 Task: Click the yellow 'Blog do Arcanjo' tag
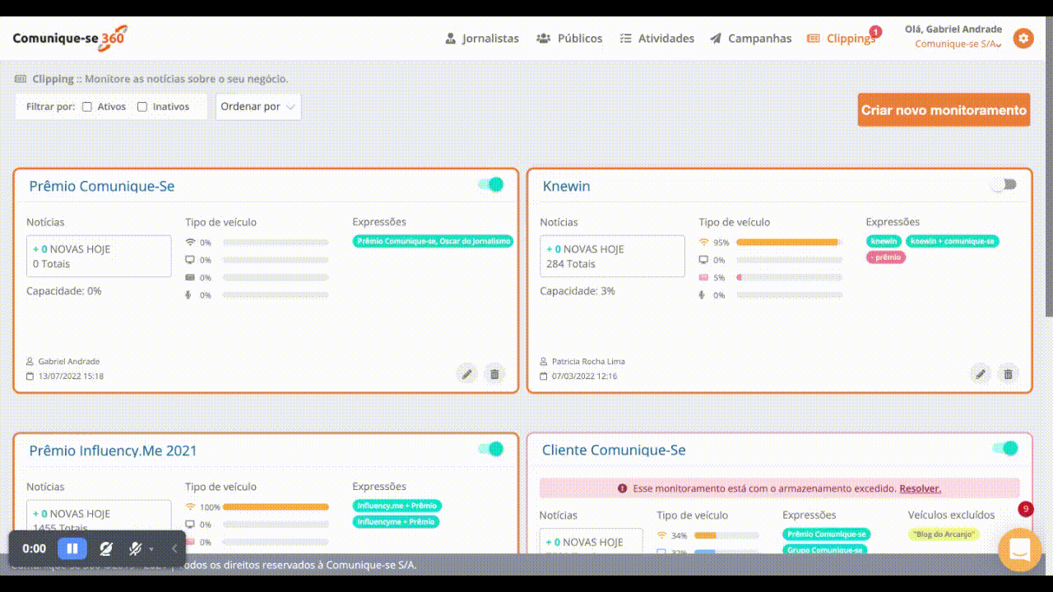(944, 534)
